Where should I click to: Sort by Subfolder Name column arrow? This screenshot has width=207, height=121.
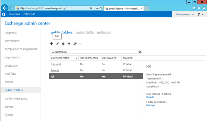[76, 58]
